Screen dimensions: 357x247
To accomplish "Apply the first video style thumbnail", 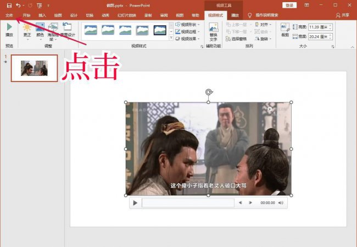I will pyautogui.click(x=91, y=30).
